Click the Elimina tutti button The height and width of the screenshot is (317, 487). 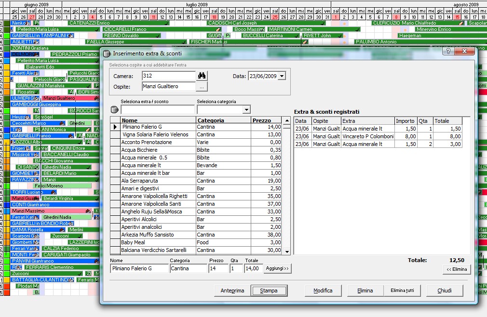(x=402, y=291)
